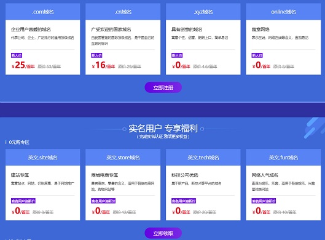Image resolution: width=325 pixels, height=240 pixels.
Task: Click the ¥0/首年 price on .tech card
Action: tap(181, 211)
